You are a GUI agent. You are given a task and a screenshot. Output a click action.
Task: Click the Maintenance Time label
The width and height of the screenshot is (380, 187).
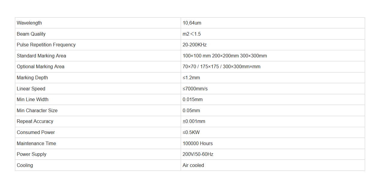36,144
